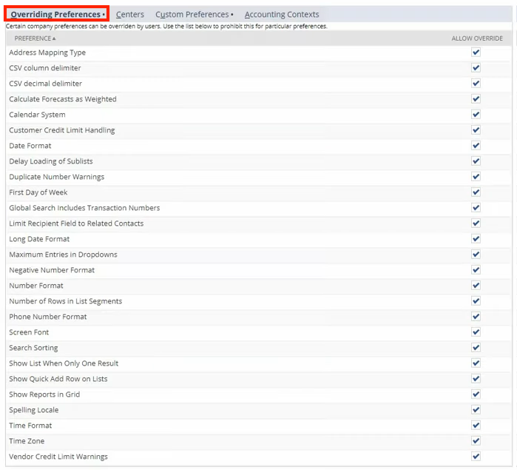Select 'Maximum Entries in Dropdowns' text
The height and width of the screenshot is (470, 517).
63,255
